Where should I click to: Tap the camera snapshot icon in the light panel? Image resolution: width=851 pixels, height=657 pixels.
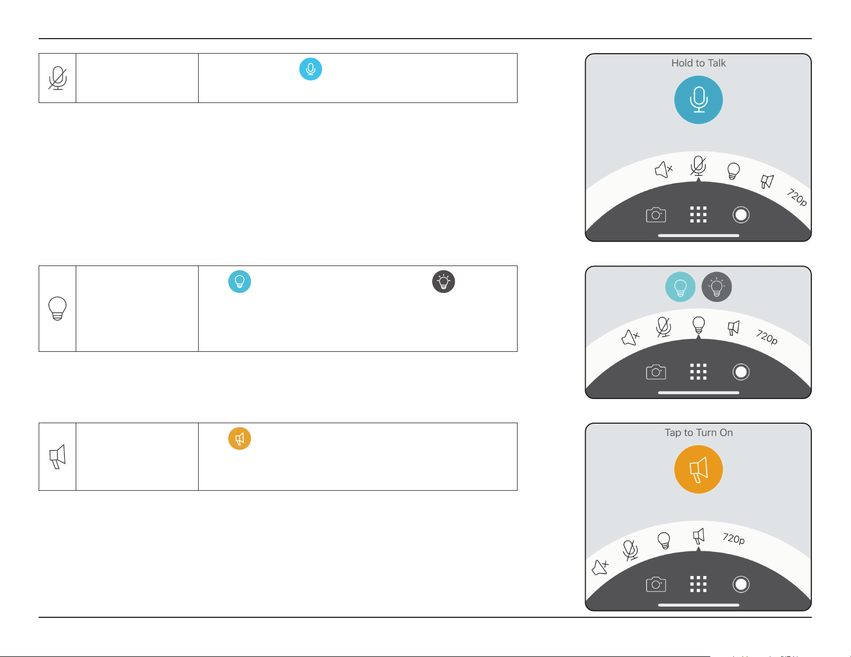(656, 372)
